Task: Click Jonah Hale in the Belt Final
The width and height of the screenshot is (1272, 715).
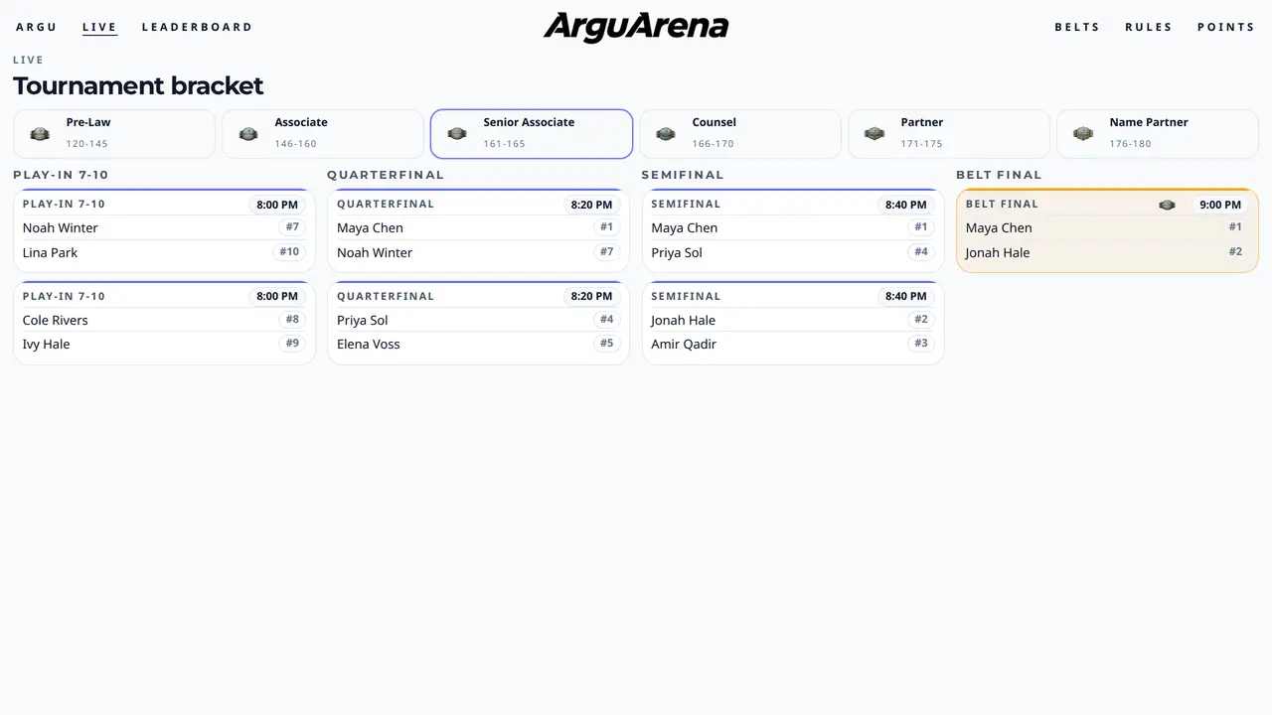Action: coord(998,252)
